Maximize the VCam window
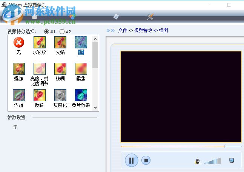This screenshot has height=172, width=244. tap(229, 5)
